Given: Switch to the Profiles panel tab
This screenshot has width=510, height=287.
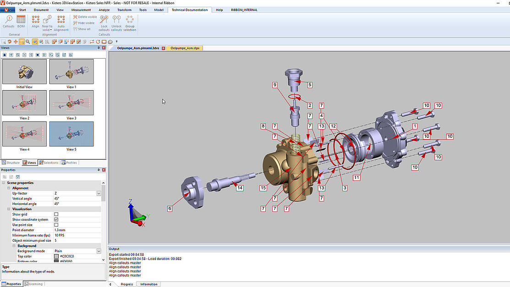Looking at the screenshot, I should click(69, 162).
